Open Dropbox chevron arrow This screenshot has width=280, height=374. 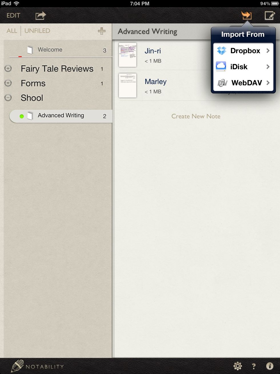click(x=268, y=51)
